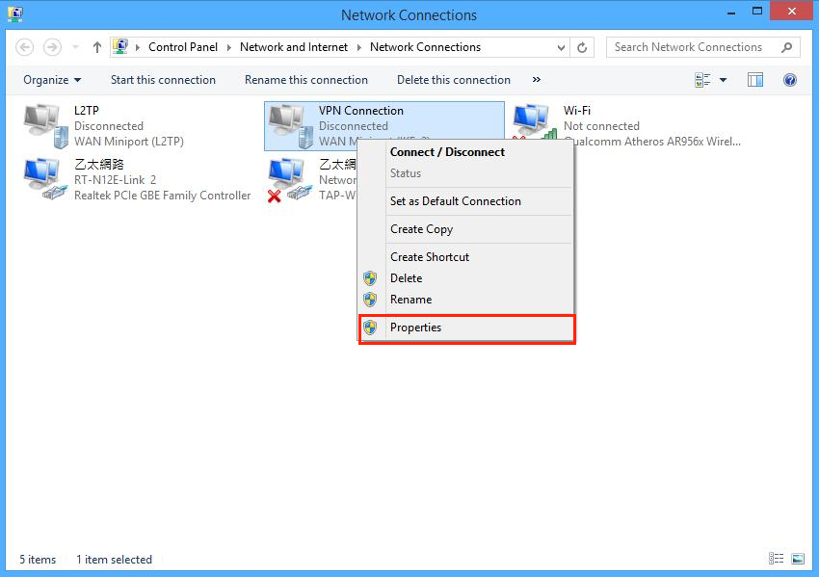Expand the change view options arrow
The image size is (819, 577).
(x=724, y=80)
